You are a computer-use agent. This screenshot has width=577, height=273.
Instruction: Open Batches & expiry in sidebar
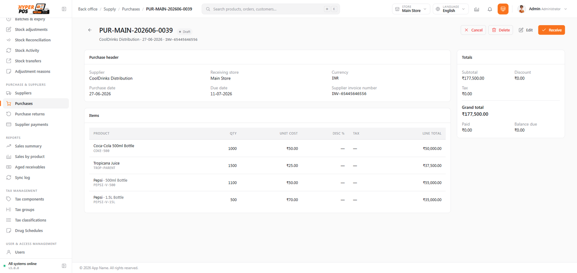36,19
